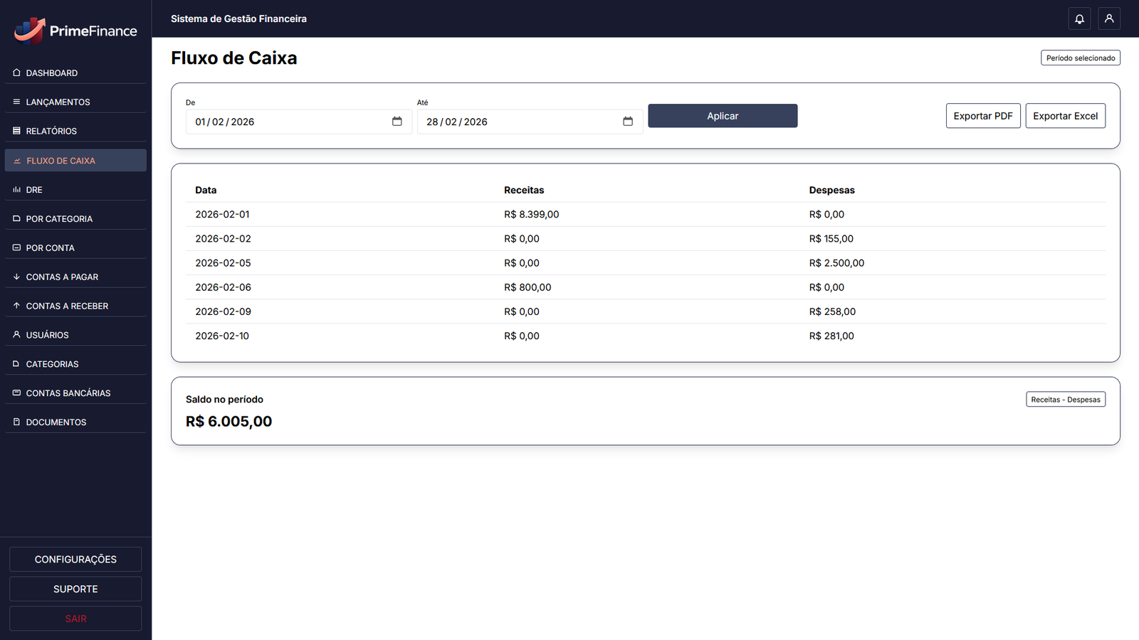
Task: Select the Contas a Pagar download arrow icon
Action: (16, 277)
